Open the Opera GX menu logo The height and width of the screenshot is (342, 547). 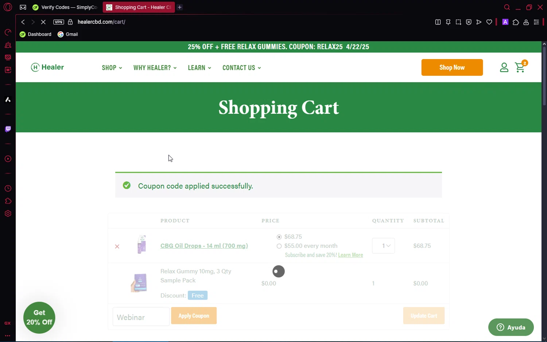click(8, 7)
